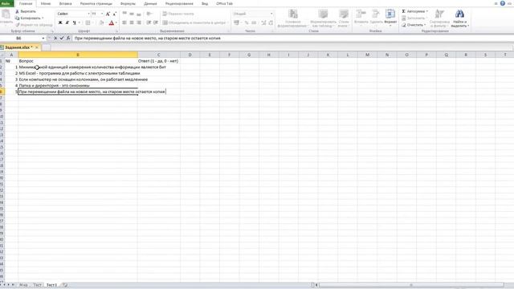Align text to the bottom of the cell

139,14
